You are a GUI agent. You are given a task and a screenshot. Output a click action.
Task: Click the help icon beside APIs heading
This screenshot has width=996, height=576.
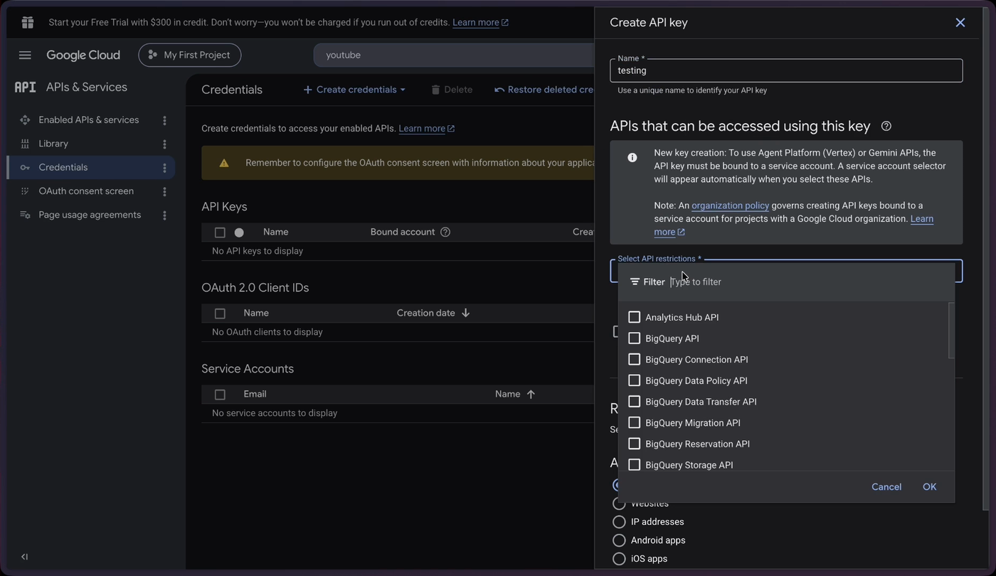click(x=886, y=126)
